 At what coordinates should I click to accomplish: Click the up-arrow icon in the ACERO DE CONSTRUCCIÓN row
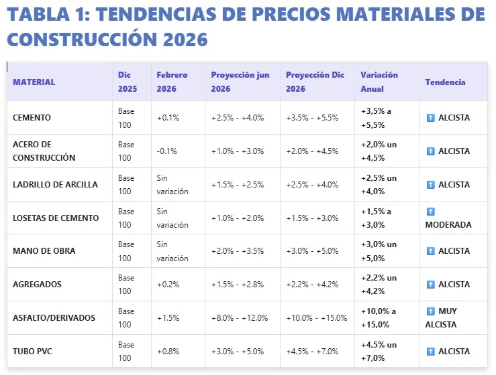(430, 151)
